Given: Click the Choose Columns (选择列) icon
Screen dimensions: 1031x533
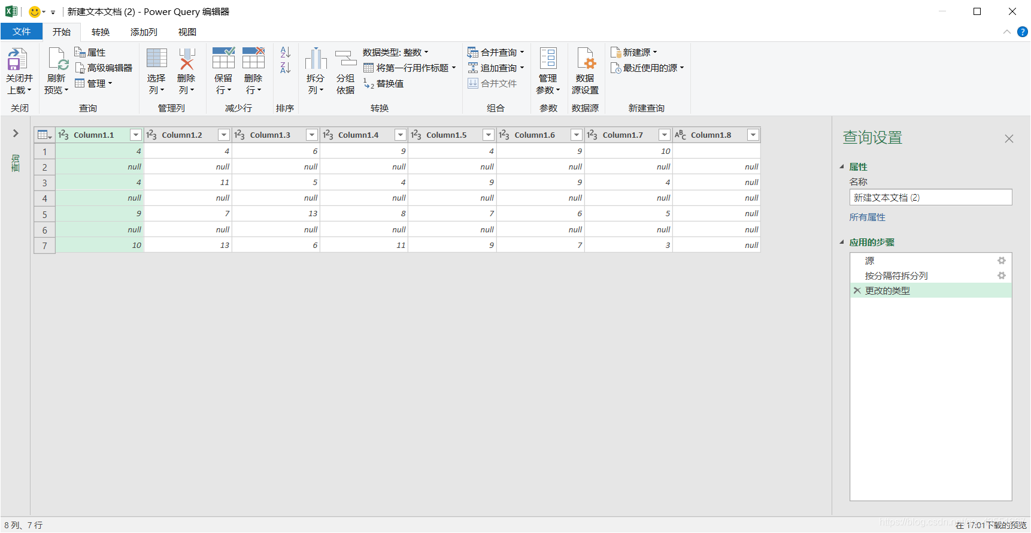Looking at the screenshot, I should [156, 59].
